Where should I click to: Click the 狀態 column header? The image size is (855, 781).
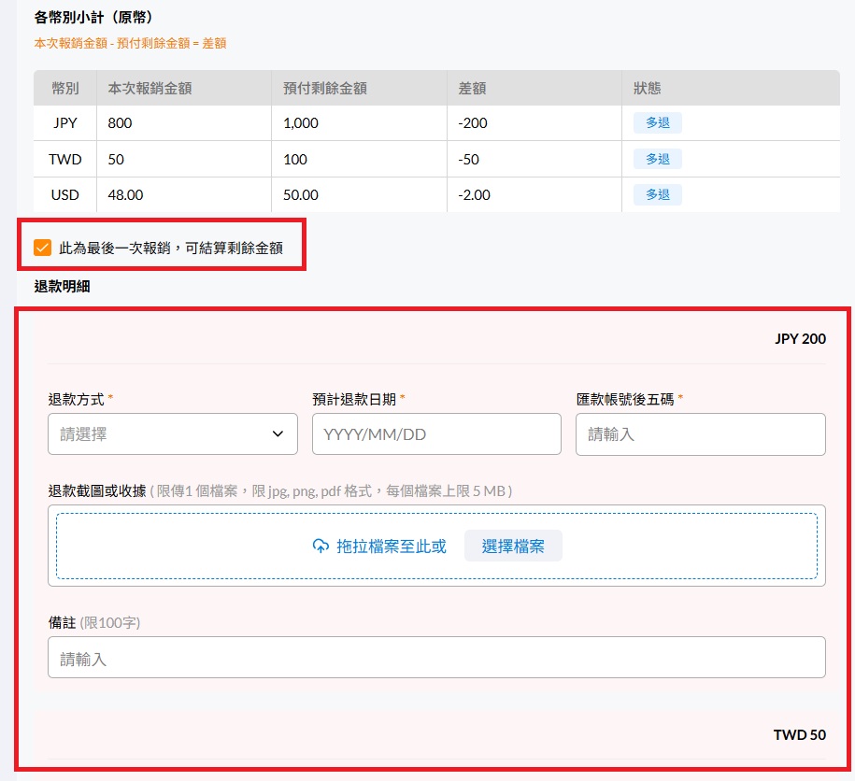(731, 88)
